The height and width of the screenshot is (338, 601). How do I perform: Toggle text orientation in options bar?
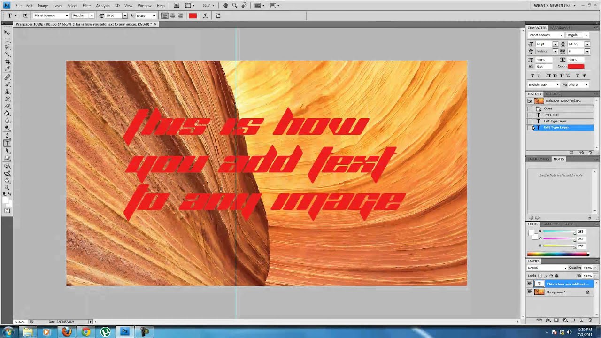pos(25,15)
